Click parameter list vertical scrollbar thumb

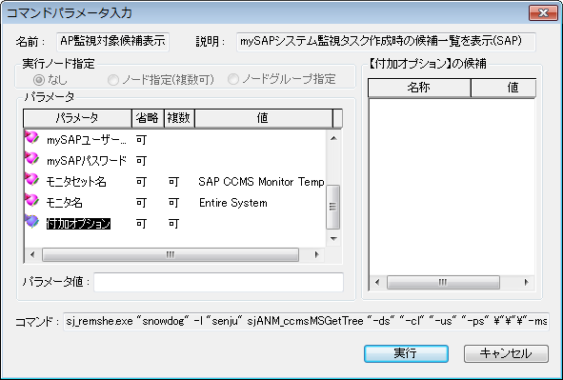(333, 207)
